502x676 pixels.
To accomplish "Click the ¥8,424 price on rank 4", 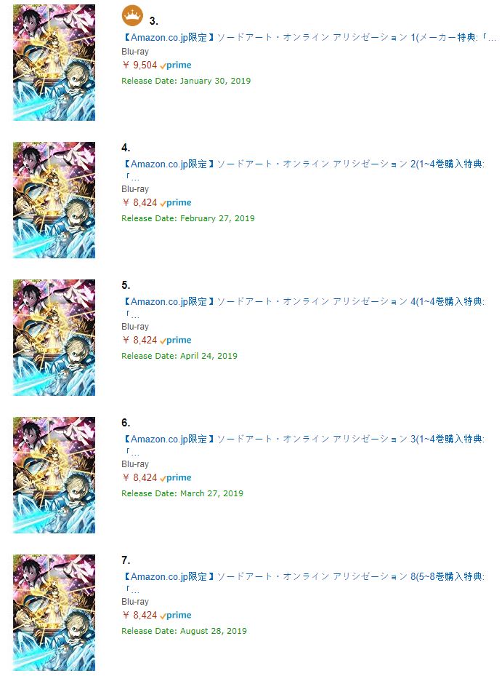I will (139, 202).
